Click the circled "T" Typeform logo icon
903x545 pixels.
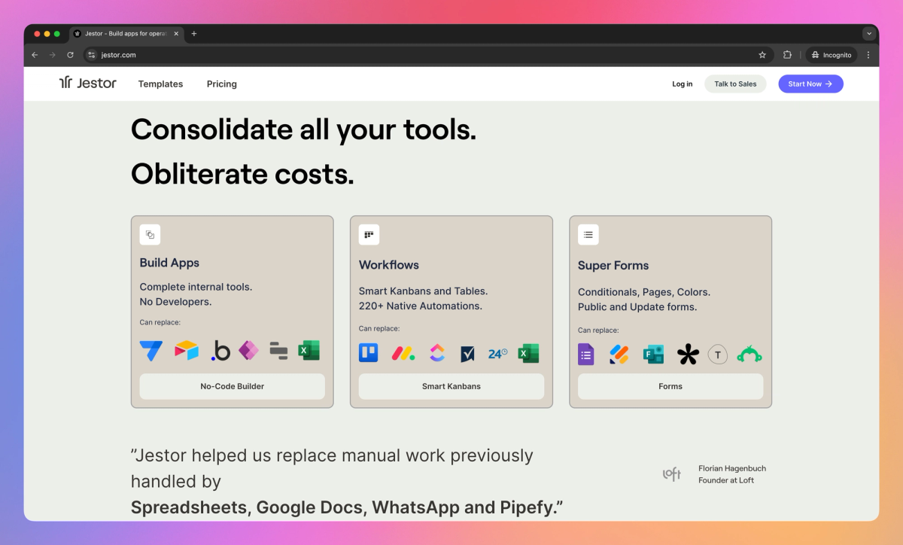(718, 355)
